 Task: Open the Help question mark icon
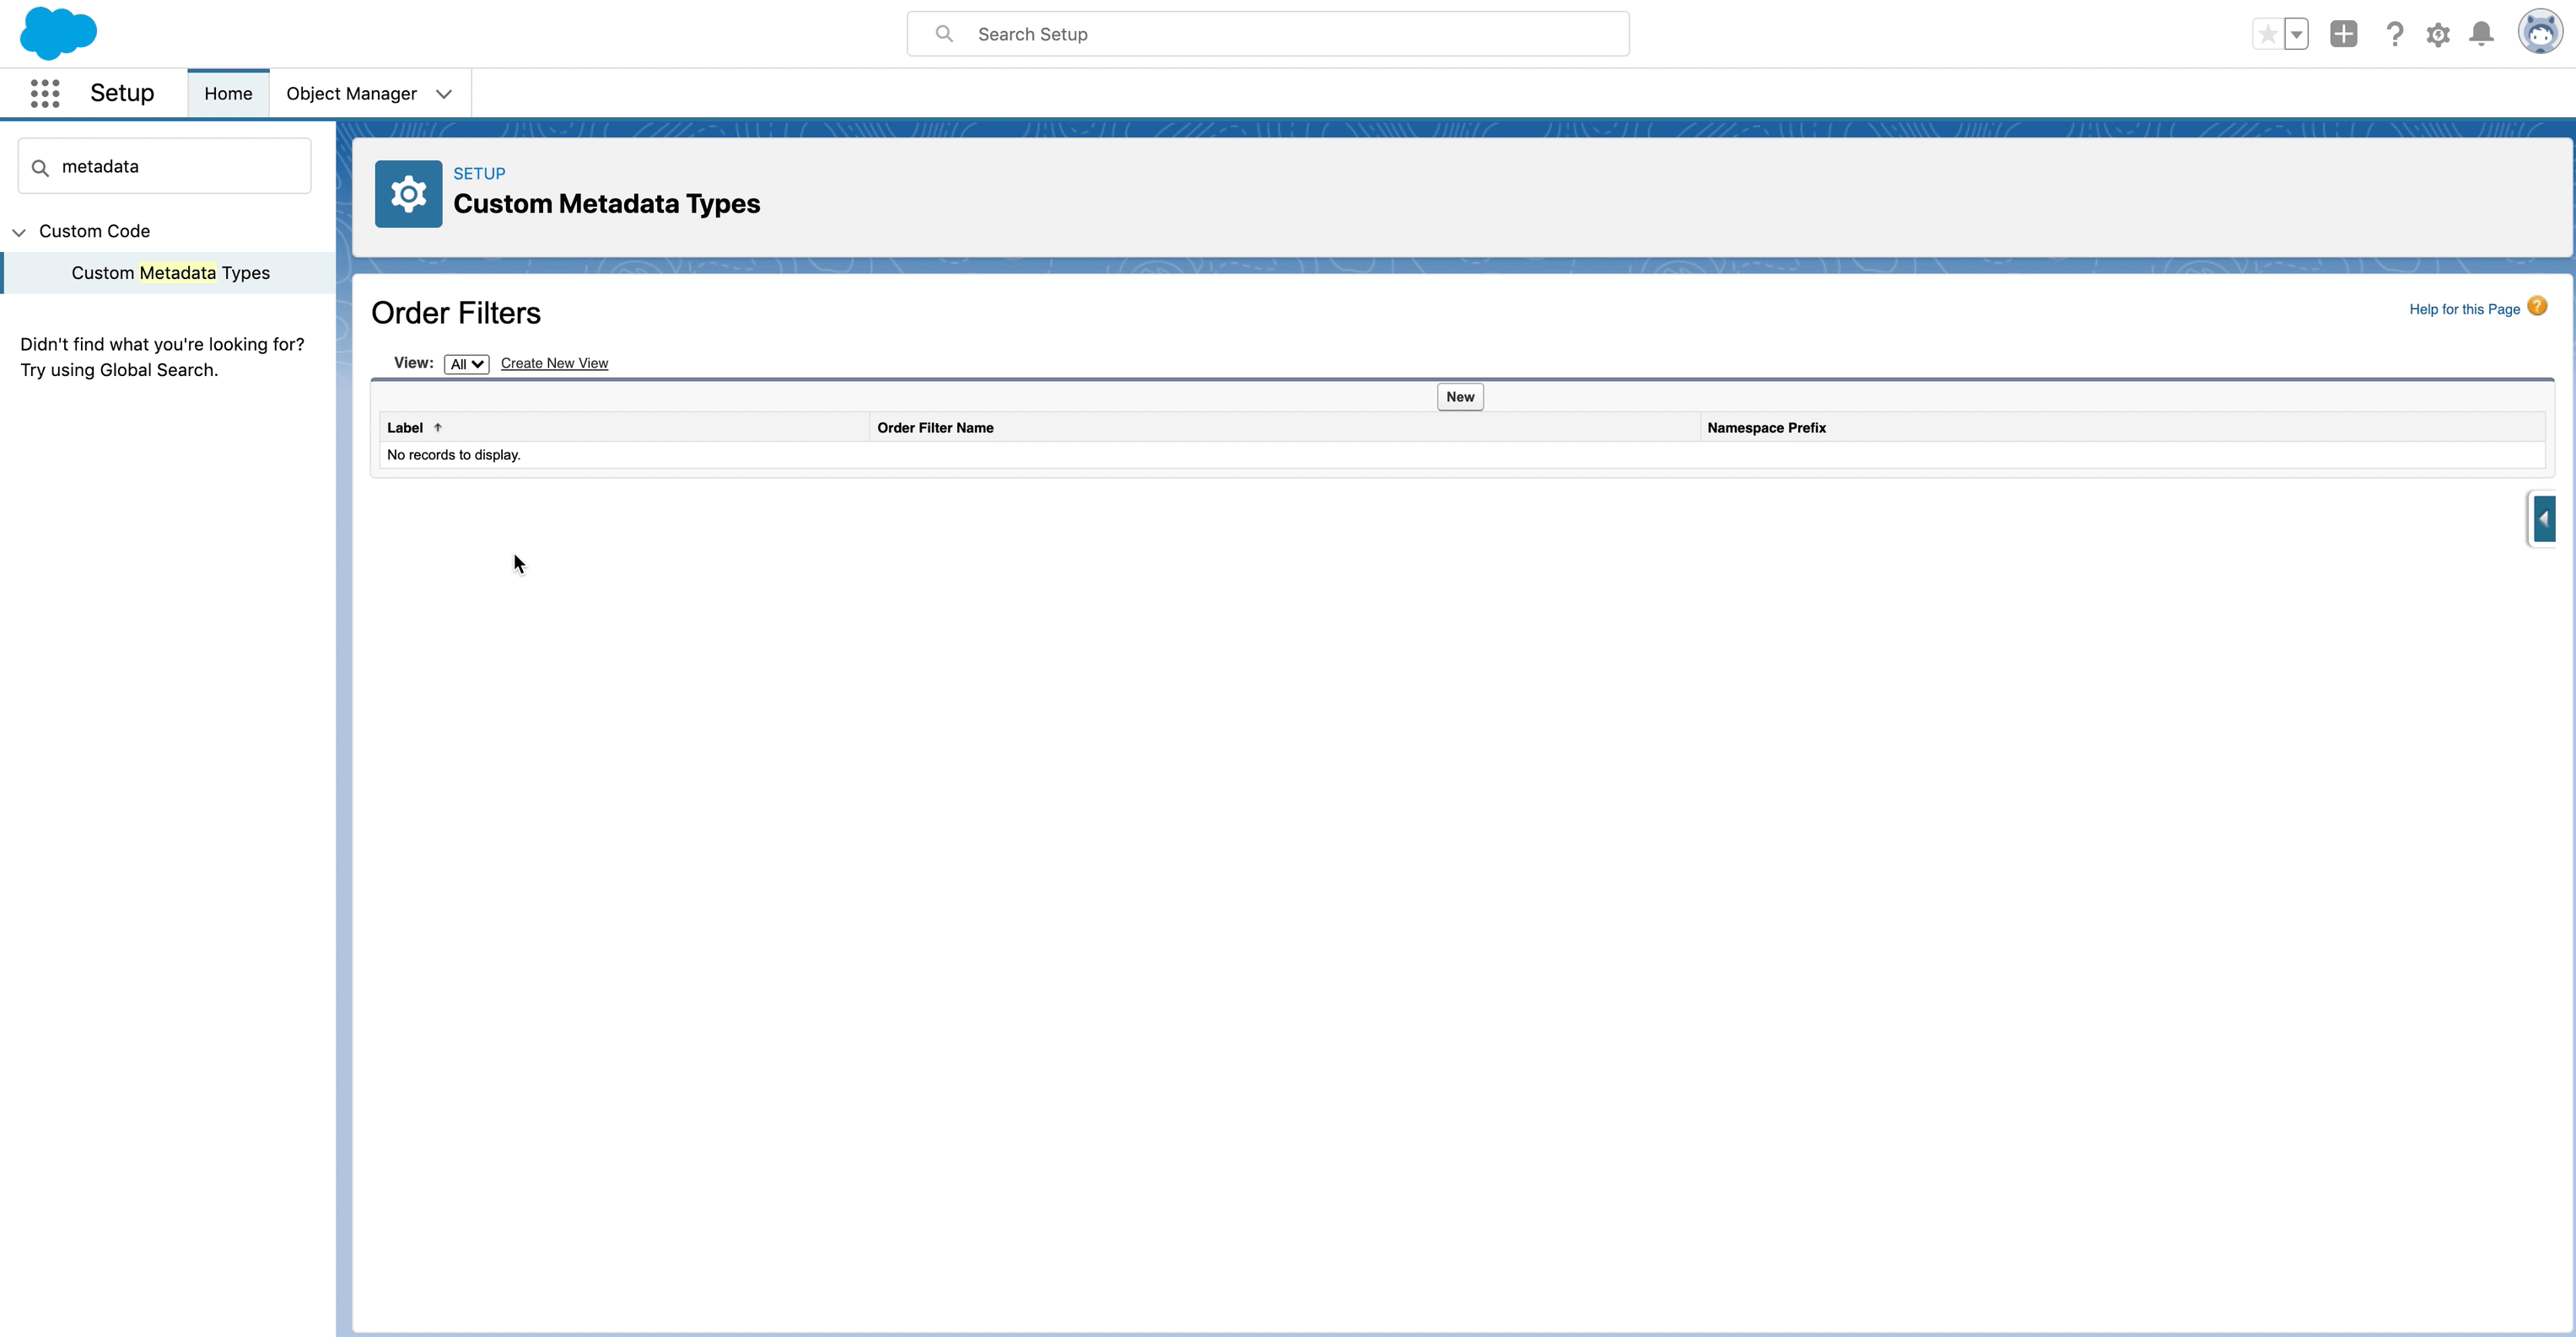2394,34
